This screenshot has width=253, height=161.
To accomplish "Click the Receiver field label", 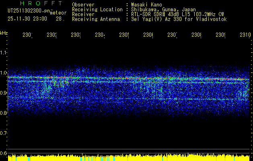I will [83, 14].
